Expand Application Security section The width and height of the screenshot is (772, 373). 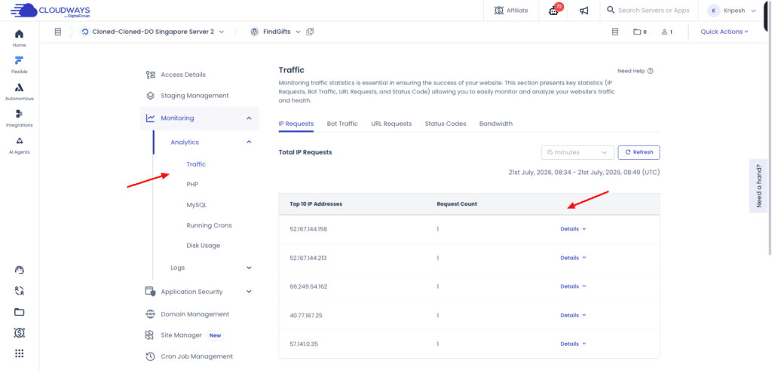tap(249, 292)
